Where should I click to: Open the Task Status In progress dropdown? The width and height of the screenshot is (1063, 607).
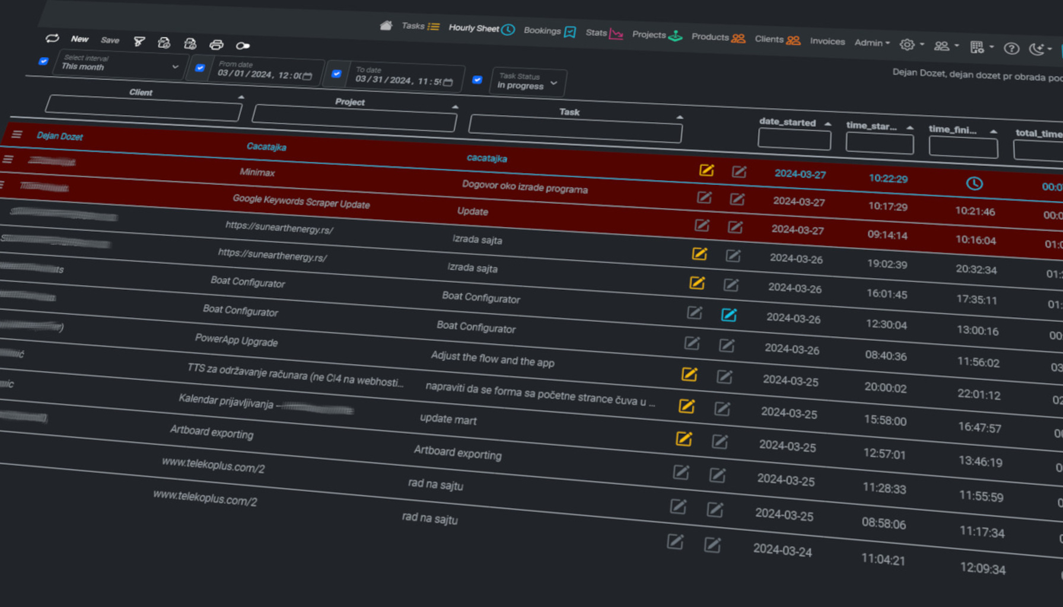528,82
